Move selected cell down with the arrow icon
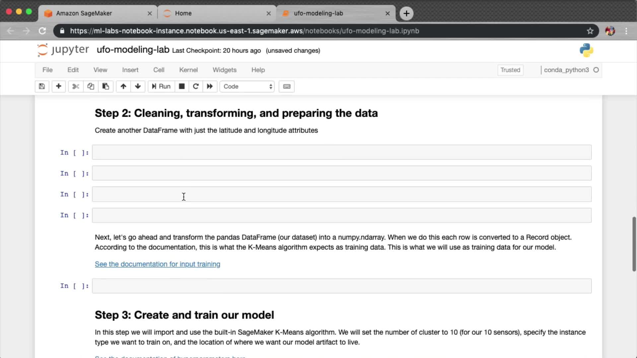This screenshot has height=358, width=637. click(x=138, y=87)
